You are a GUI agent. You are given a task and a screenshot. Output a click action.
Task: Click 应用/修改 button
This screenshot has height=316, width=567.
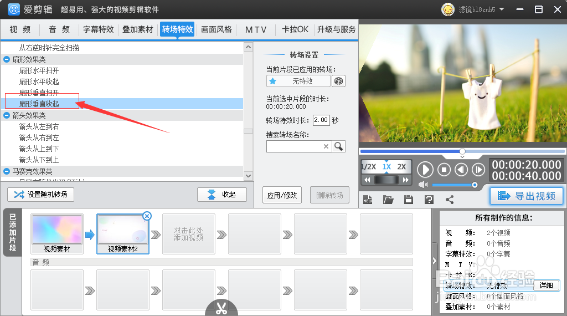click(x=282, y=195)
